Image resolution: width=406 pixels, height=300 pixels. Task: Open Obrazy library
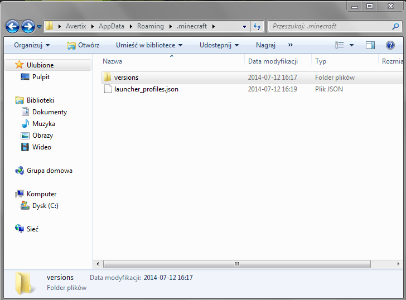pyautogui.click(x=43, y=136)
